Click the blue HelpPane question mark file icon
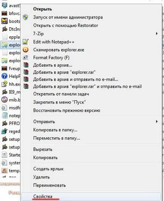Screen dimensions: 164x201 coord(5,76)
